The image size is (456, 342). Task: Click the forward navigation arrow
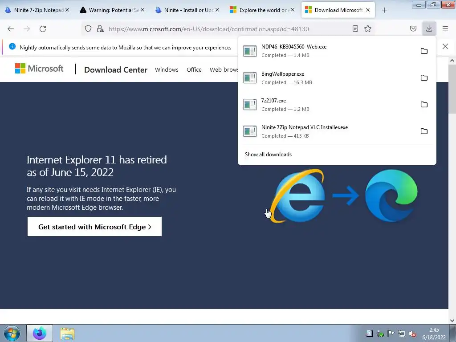coord(27,29)
